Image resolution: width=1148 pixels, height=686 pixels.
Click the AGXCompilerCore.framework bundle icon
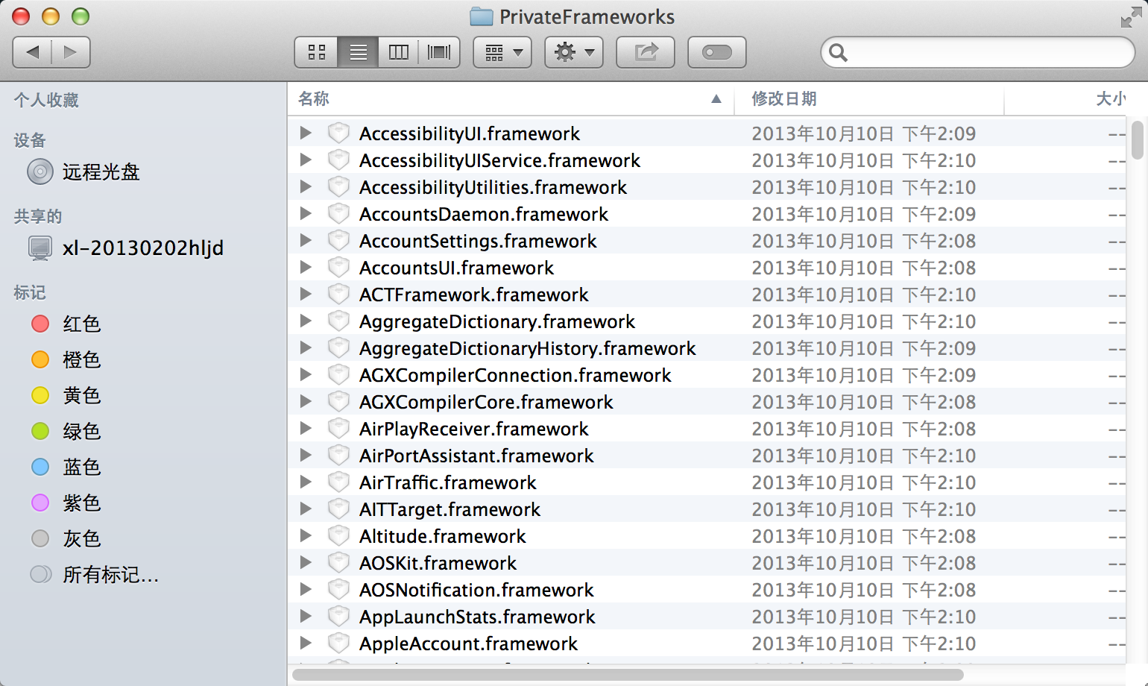coord(338,401)
